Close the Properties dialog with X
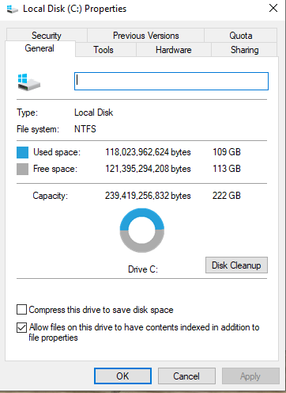The image size is (286, 393). (273, 9)
